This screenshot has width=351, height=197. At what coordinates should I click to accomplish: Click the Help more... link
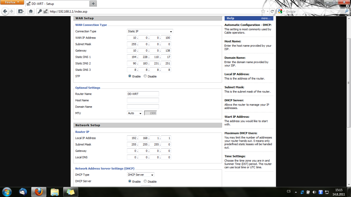click(266, 18)
